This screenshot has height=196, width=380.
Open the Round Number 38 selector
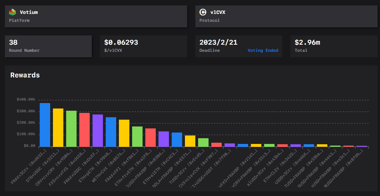pyautogui.click(x=48, y=46)
